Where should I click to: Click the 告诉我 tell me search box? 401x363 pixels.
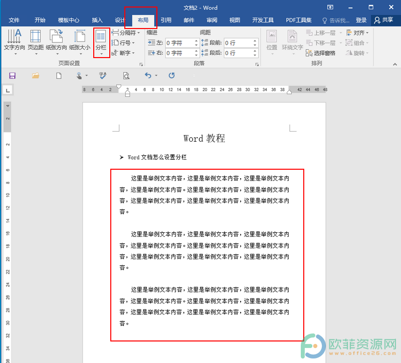click(x=336, y=21)
